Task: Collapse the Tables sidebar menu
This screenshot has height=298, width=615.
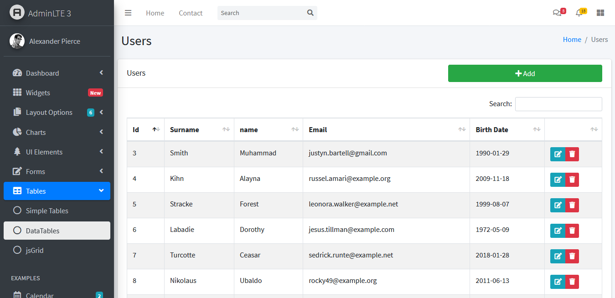Action: [x=57, y=191]
